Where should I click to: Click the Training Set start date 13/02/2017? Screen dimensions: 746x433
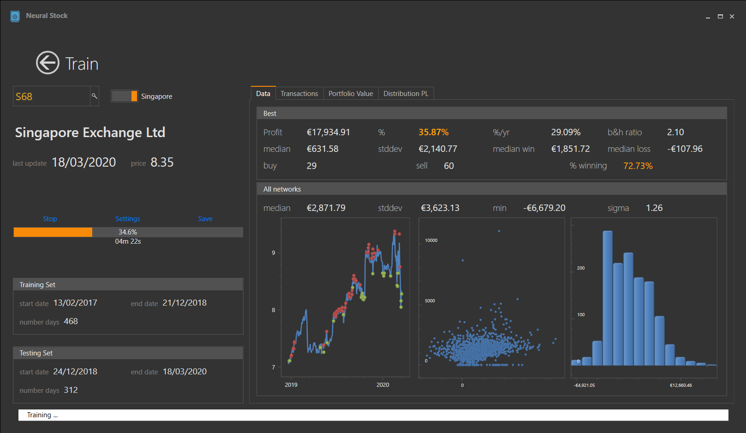pos(75,303)
